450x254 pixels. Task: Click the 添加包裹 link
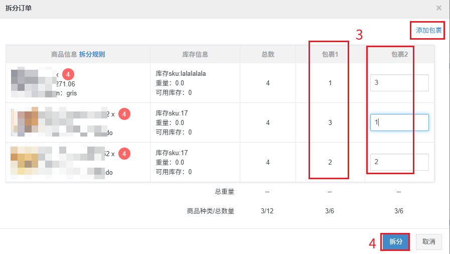pos(429,31)
